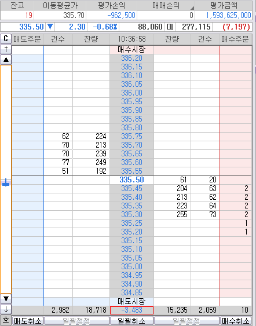
Task: Click the price 335.70 row
Action: coord(131,145)
